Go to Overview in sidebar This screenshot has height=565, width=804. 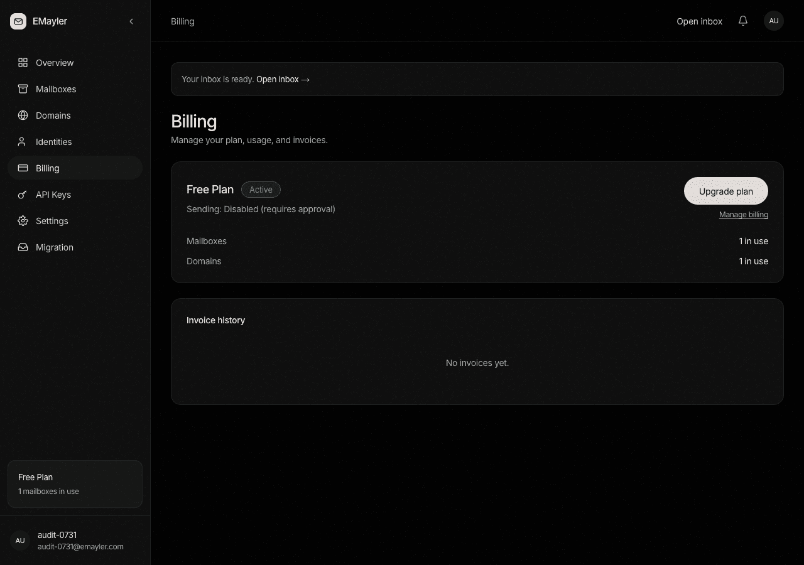tap(55, 63)
